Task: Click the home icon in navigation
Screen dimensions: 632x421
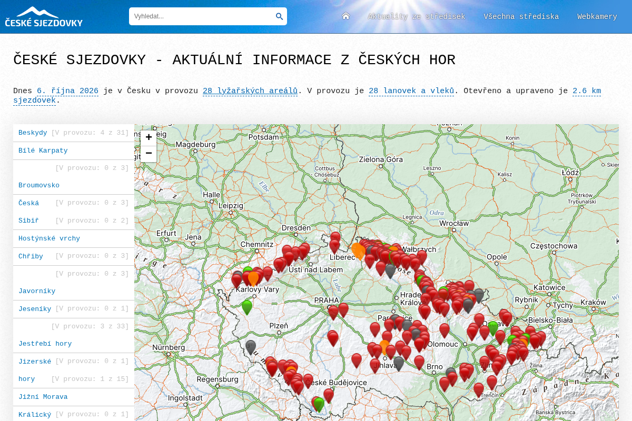Action: pos(345,16)
